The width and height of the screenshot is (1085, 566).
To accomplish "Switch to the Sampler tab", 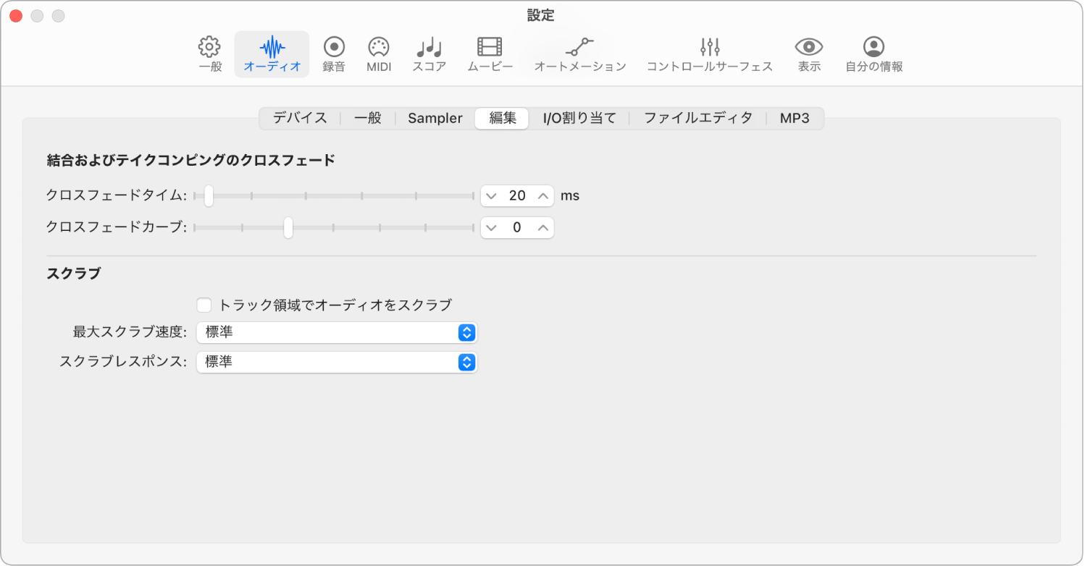I will click(435, 117).
